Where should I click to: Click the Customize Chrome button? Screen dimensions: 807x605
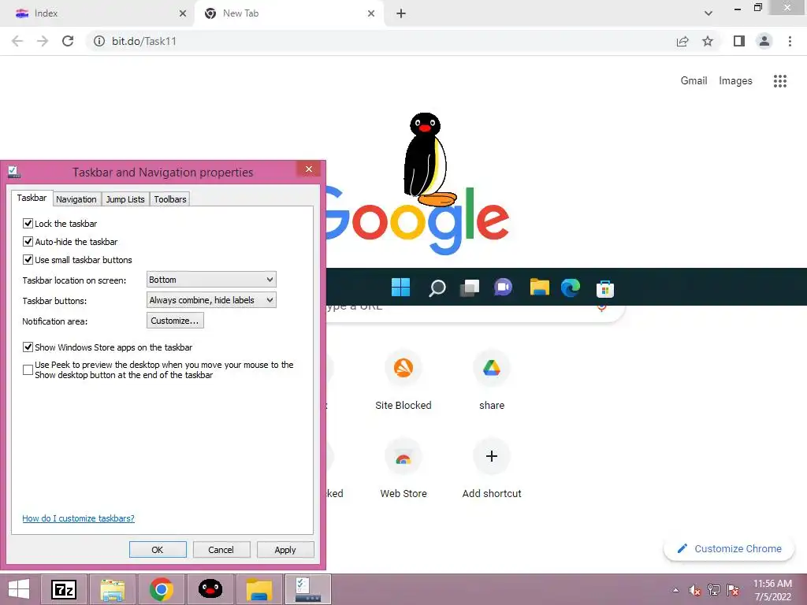tap(729, 548)
